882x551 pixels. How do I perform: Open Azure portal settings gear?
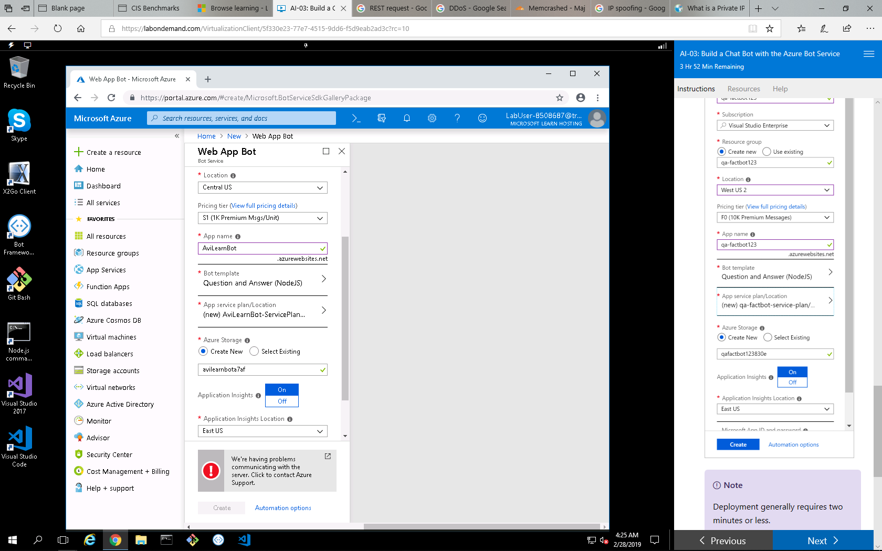pyautogui.click(x=432, y=118)
